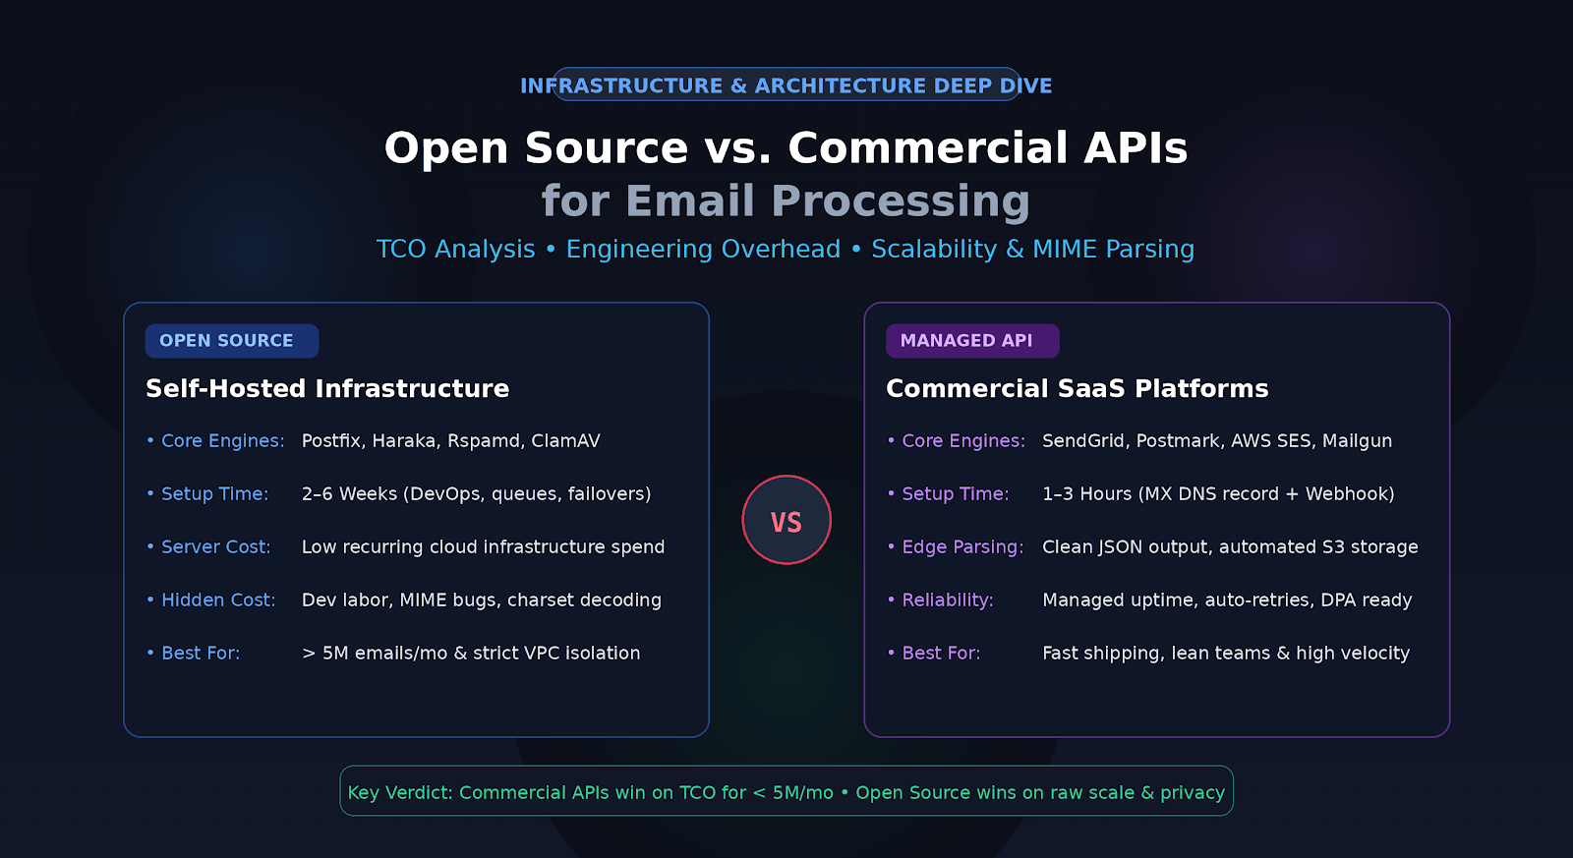Click 'Core Engines:' label in Managed API card

coord(963,440)
